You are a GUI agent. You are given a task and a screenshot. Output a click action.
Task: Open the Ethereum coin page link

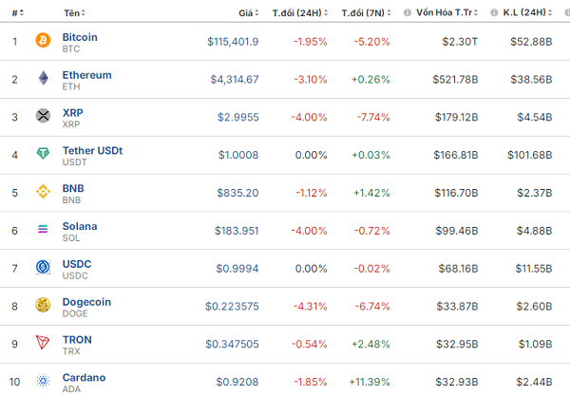click(86, 75)
